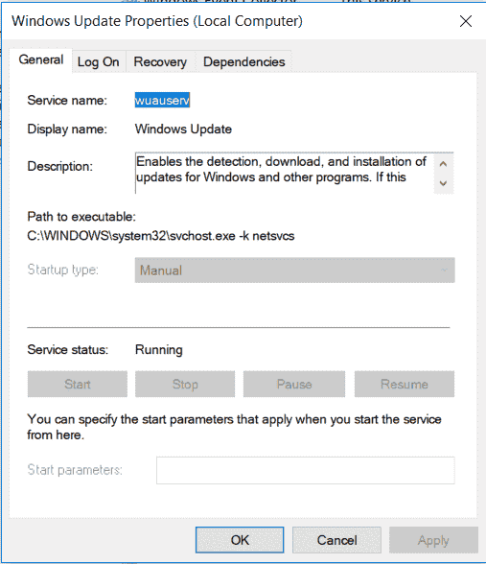Image resolution: width=486 pixels, height=564 pixels.
Task: Select the General tab
Action: point(41,60)
